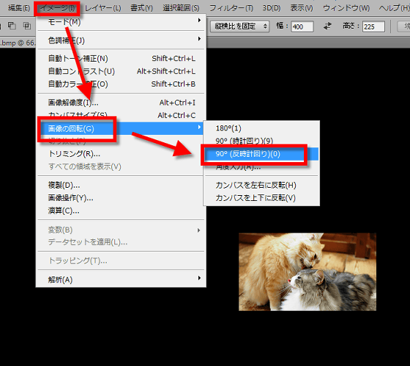Select the intersect with selection icon
This screenshot has height=366, width=410.
27,26
